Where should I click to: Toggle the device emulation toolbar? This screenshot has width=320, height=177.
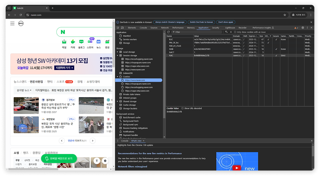122,27
